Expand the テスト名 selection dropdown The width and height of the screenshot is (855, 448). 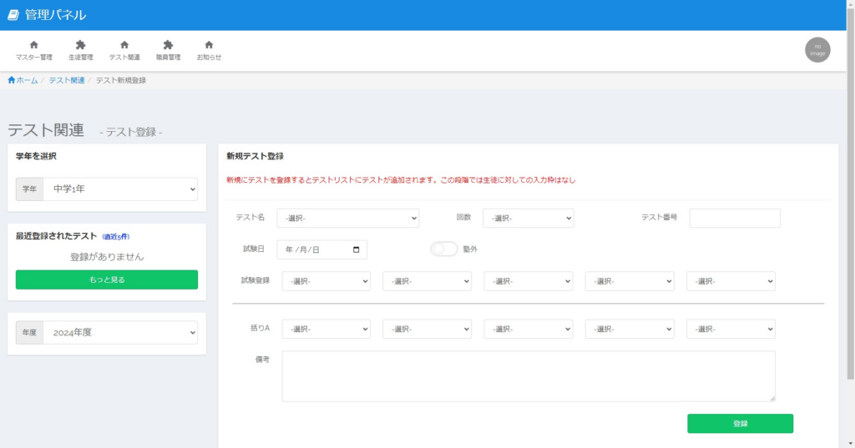tap(347, 218)
